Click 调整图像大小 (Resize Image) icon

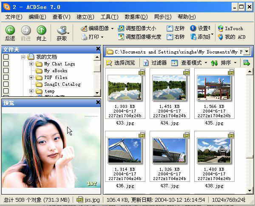tap(121, 28)
